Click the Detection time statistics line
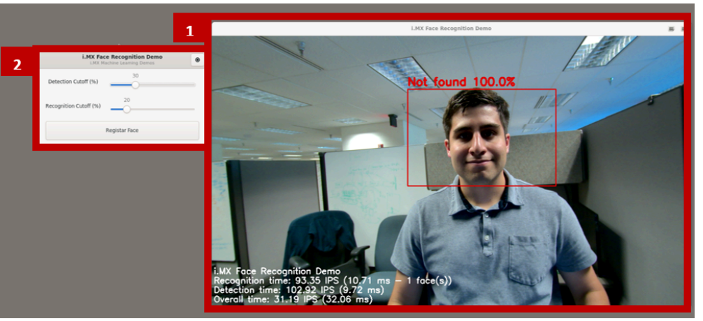 pyautogui.click(x=298, y=290)
